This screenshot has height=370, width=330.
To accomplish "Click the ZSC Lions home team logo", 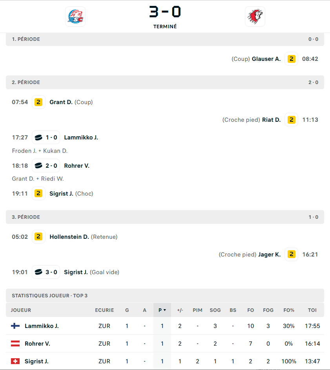I will point(75,16).
